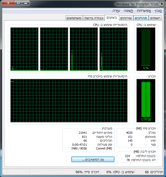Click the leftmost CPU usage history graph

click(25, 49)
